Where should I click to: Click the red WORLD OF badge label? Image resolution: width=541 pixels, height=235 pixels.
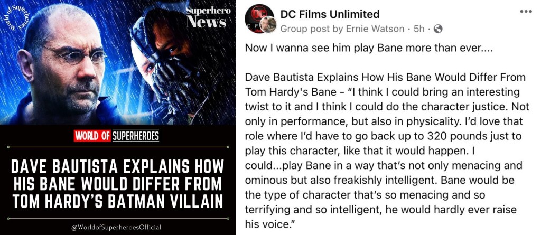(x=92, y=137)
